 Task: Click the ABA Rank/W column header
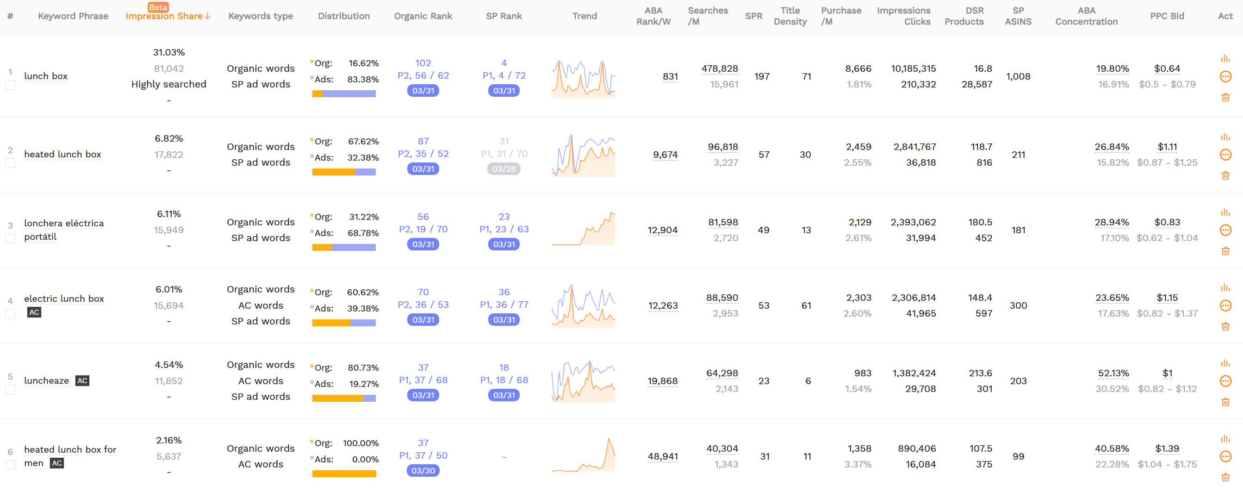pos(653,16)
